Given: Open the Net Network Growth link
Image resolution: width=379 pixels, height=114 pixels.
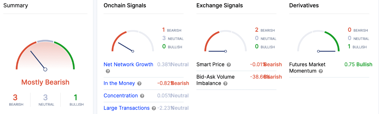Looking at the screenshot, I should [128, 64].
